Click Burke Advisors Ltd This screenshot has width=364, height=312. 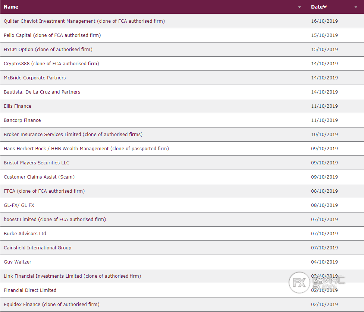[x=25, y=234]
